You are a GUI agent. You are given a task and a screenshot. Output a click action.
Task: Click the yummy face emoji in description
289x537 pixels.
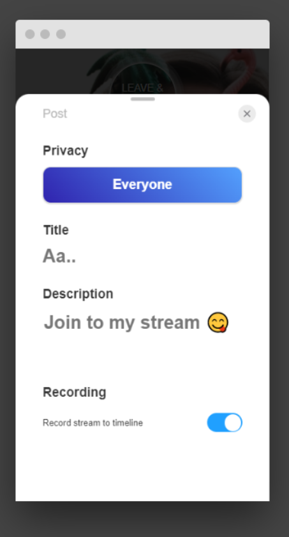click(218, 322)
